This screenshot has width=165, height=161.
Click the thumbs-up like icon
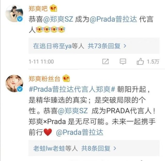click(140, 61)
